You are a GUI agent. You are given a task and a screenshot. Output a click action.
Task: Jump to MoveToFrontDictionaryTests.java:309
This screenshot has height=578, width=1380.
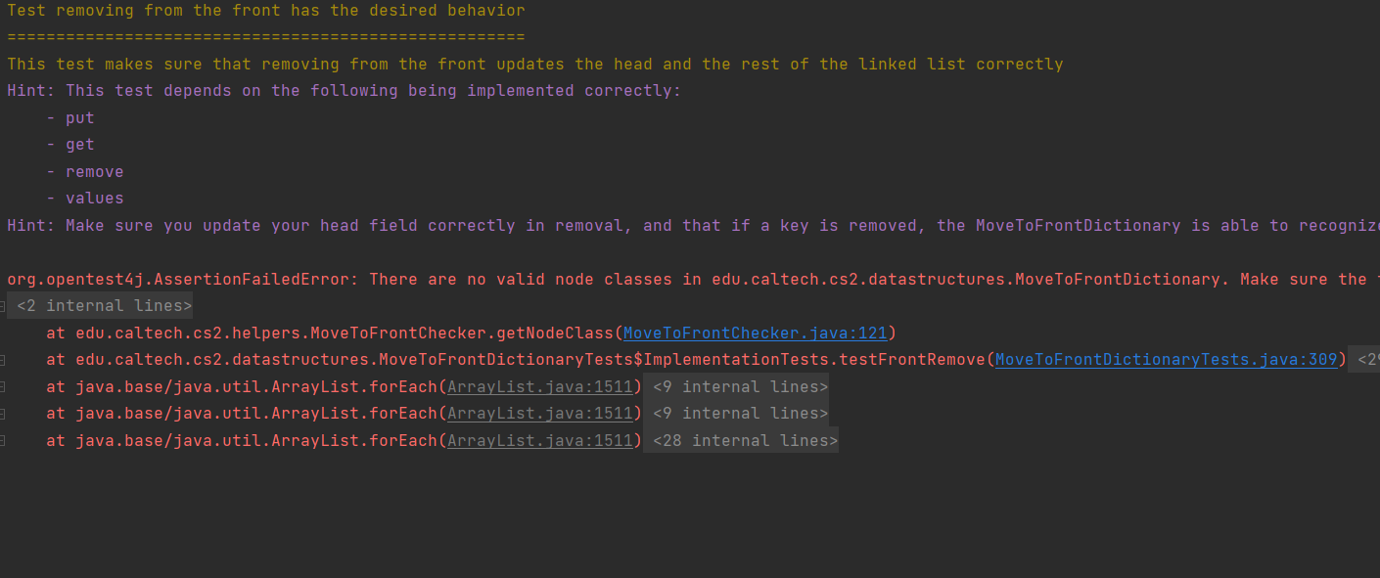(1166, 360)
